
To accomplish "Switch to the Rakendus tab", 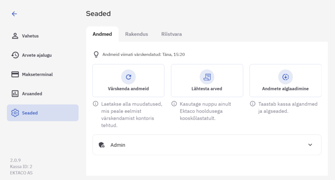I will coord(136,34).
